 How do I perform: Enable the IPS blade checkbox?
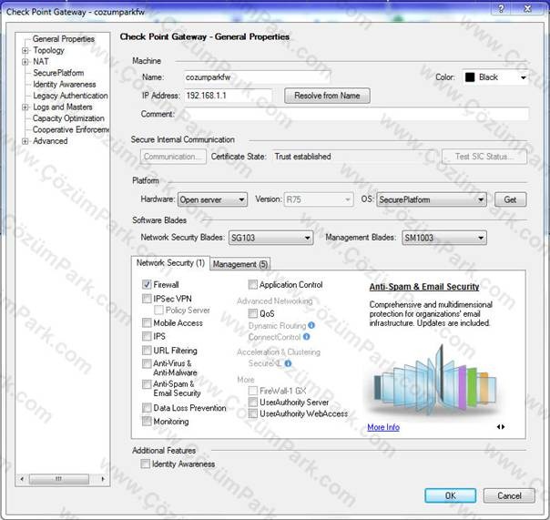(147, 336)
